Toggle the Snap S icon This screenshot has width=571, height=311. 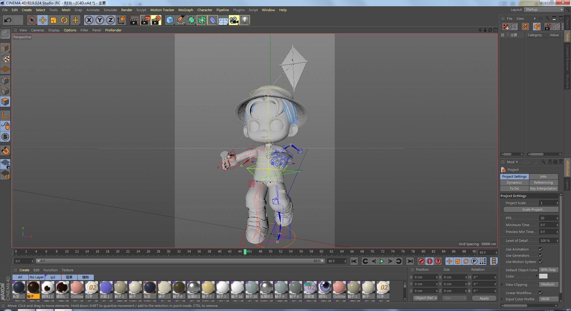[x=5, y=137]
